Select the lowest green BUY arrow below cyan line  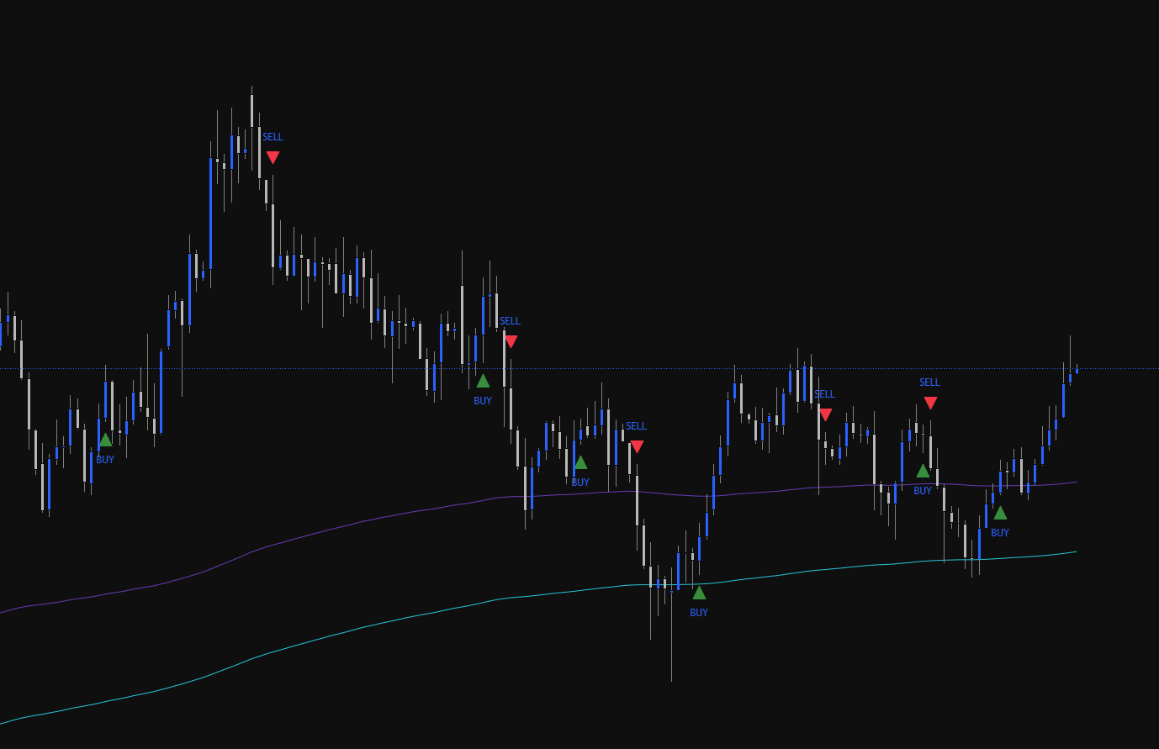click(x=699, y=593)
